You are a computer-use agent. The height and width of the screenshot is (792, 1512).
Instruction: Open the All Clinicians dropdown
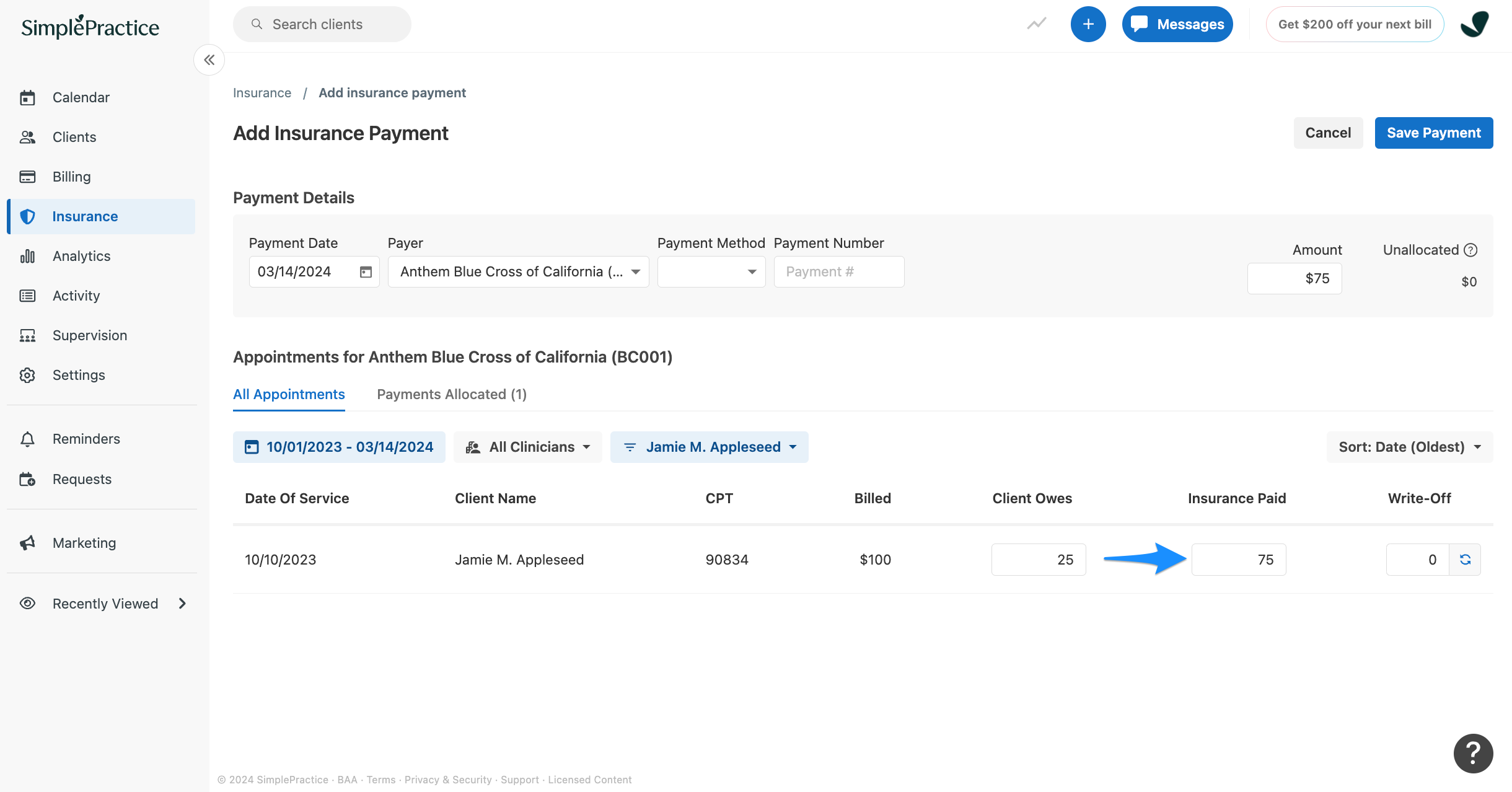[x=528, y=447]
